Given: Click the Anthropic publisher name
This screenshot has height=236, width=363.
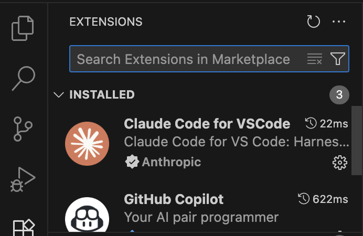Looking at the screenshot, I should (172, 162).
